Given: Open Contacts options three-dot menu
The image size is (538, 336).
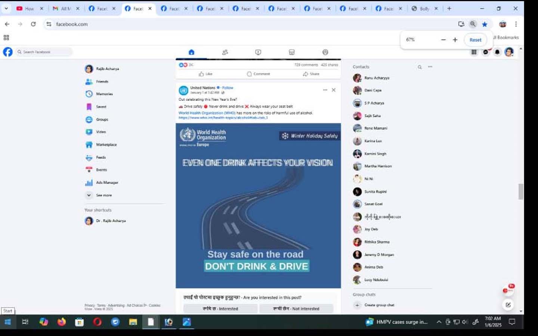Looking at the screenshot, I should pyautogui.click(x=430, y=67).
